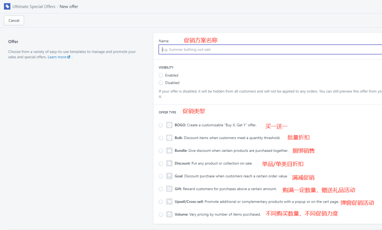Viewport: 382px width, 230px height.
Task: Choose the Discount offer type radio button
Action: coord(161,163)
